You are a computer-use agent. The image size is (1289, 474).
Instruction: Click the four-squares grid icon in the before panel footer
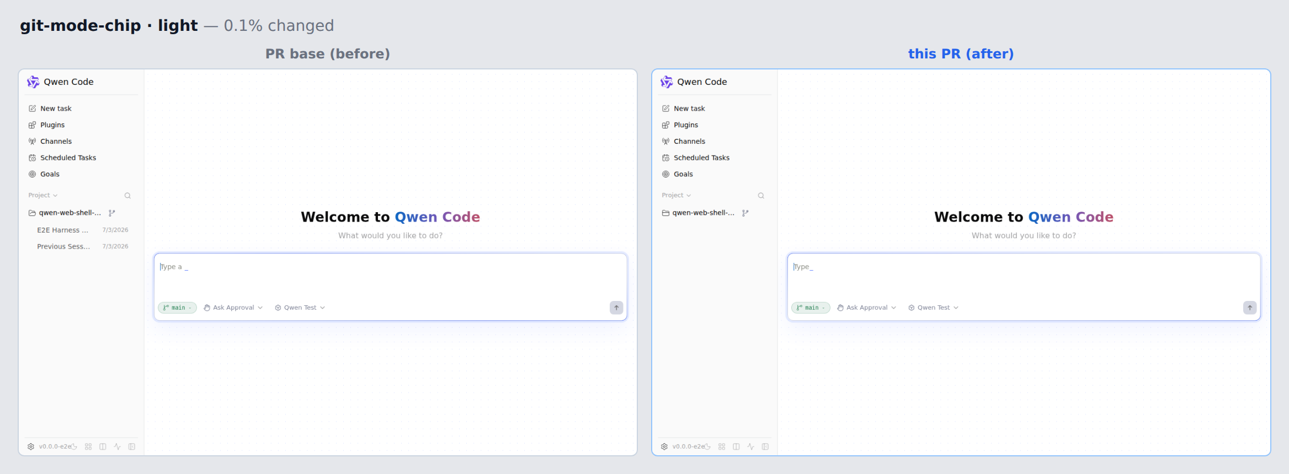point(88,446)
